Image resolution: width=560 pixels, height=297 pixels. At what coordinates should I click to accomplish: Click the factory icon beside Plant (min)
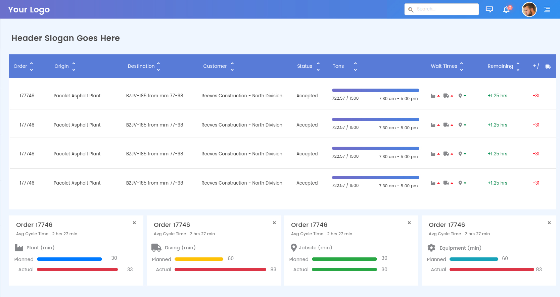pyautogui.click(x=19, y=248)
